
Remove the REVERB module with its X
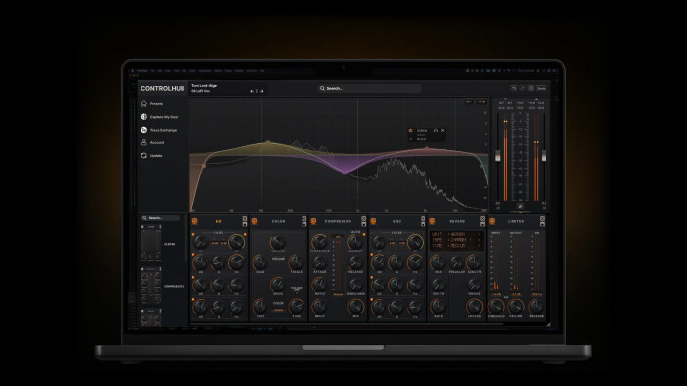[x=482, y=218]
